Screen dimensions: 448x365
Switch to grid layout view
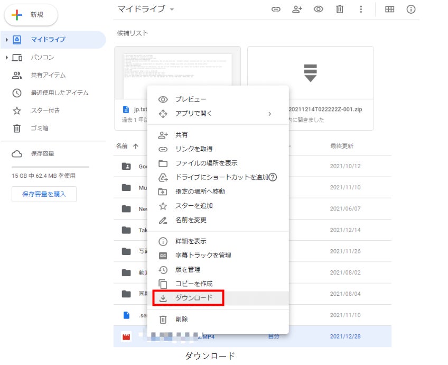390,10
